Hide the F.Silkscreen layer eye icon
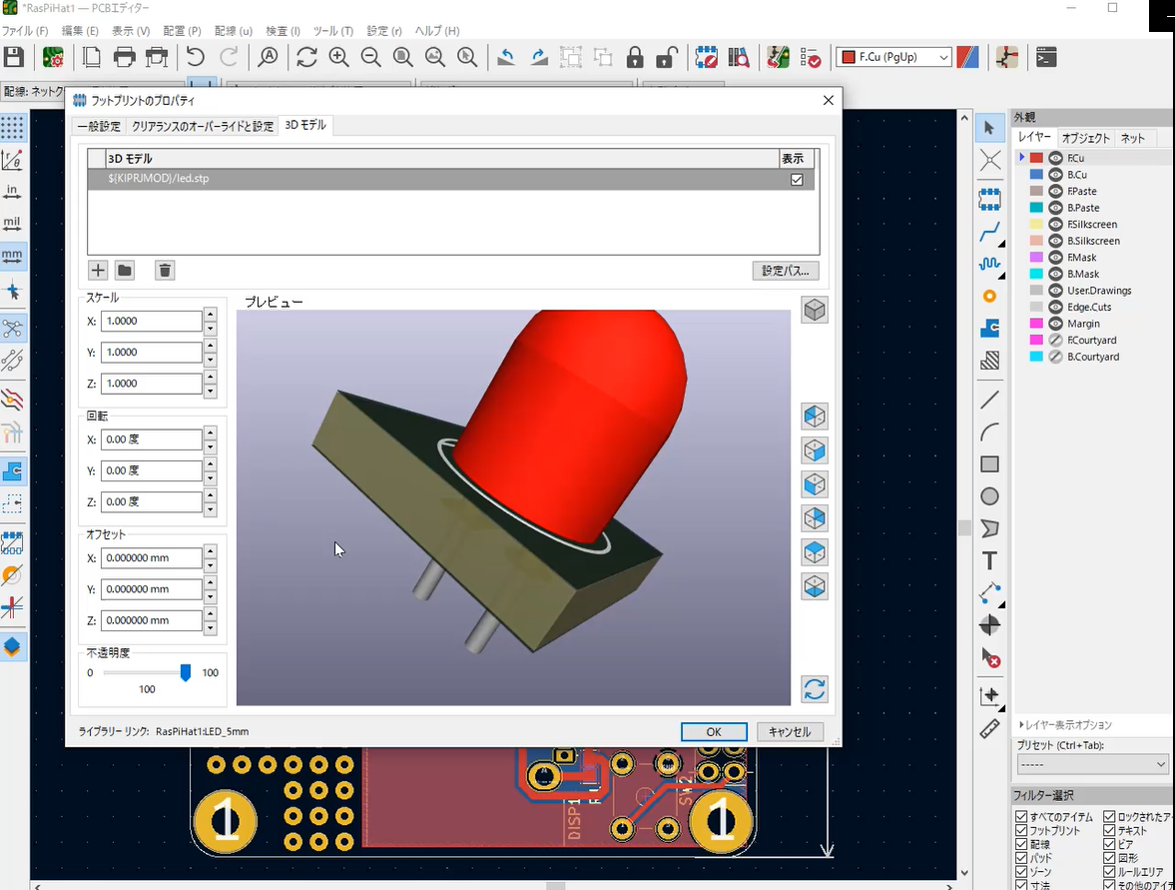Image resolution: width=1175 pixels, height=890 pixels. click(x=1055, y=224)
